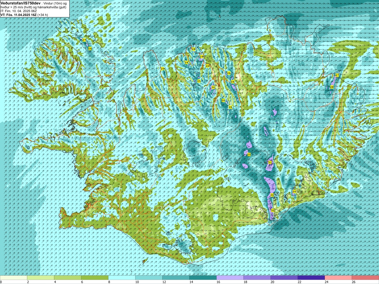Click the 24–26 m/s pink legend swatch
The width and height of the screenshot is (379, 284).
tap(338, 278)
